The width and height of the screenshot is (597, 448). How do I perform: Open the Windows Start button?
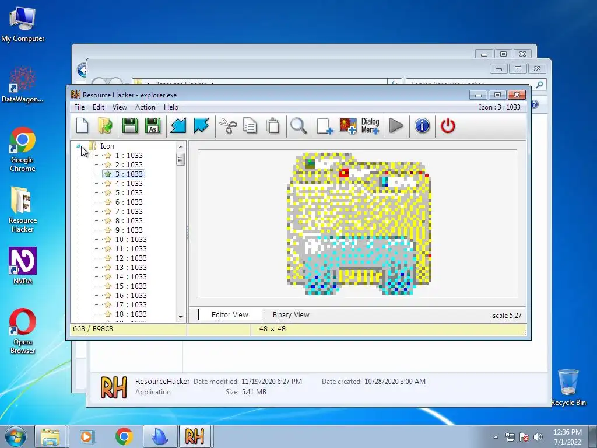click(x=15, y=436)
